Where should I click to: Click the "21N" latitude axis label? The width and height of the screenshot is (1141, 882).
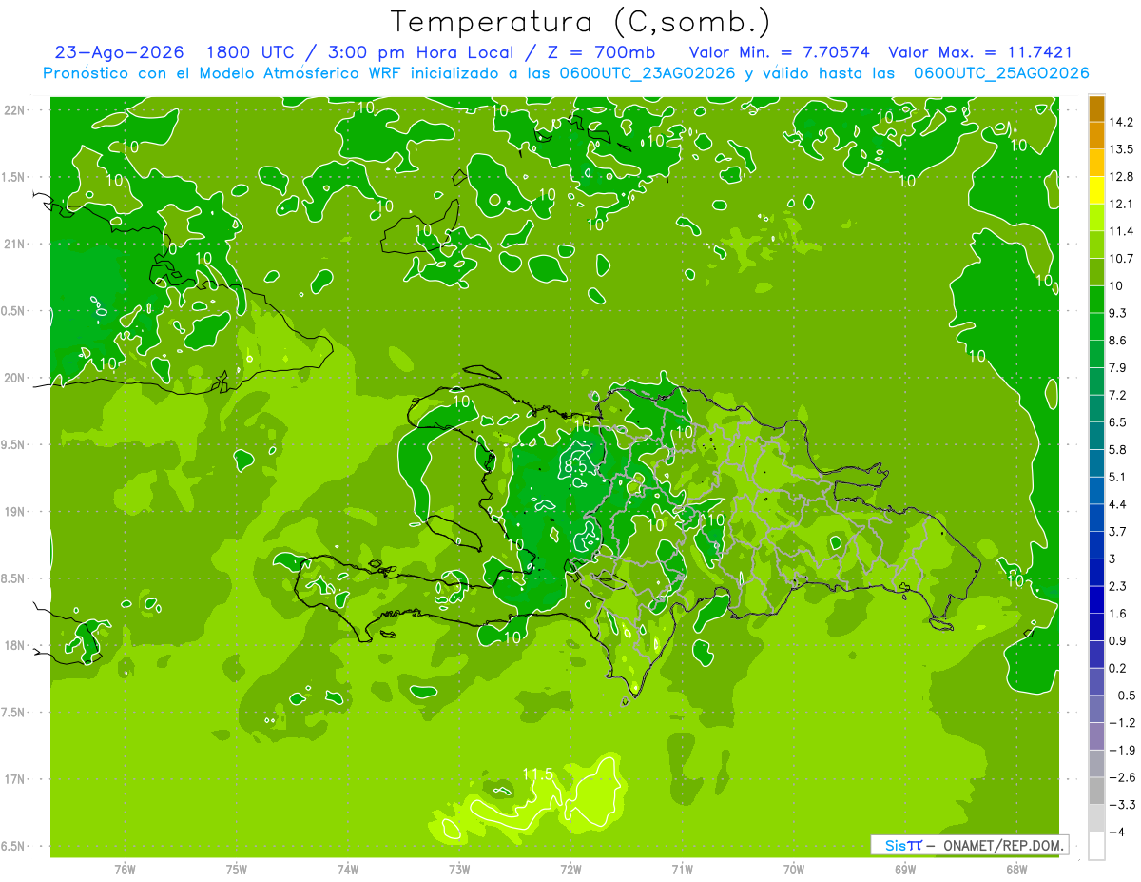[15, 245]
